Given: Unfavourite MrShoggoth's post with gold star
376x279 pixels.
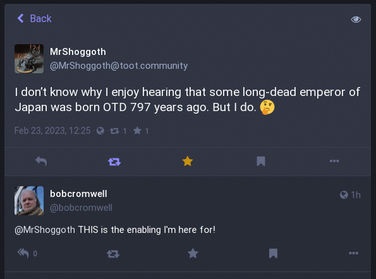Looking at the screenshot, I should [x=188, y=161].
